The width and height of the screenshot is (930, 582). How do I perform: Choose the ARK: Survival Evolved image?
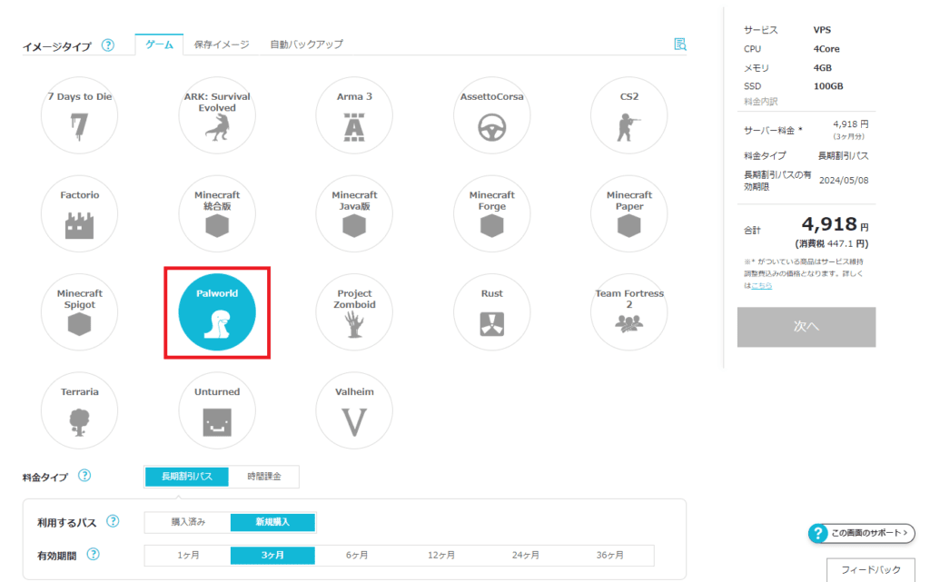[x=217, y=115]
